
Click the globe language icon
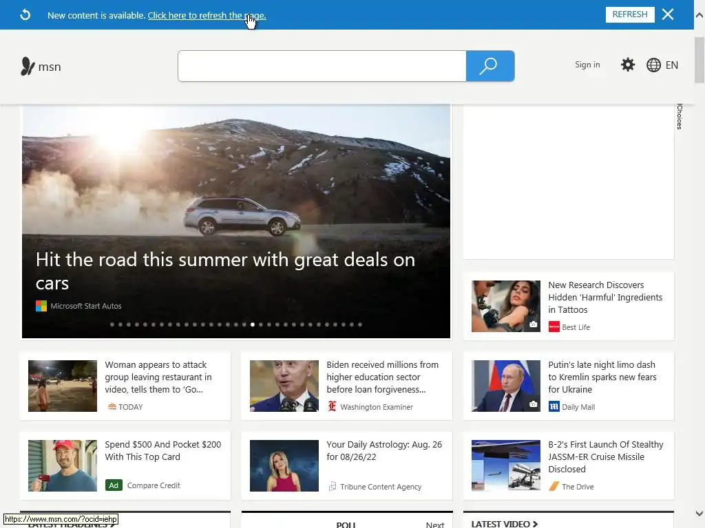coord(653,65)
